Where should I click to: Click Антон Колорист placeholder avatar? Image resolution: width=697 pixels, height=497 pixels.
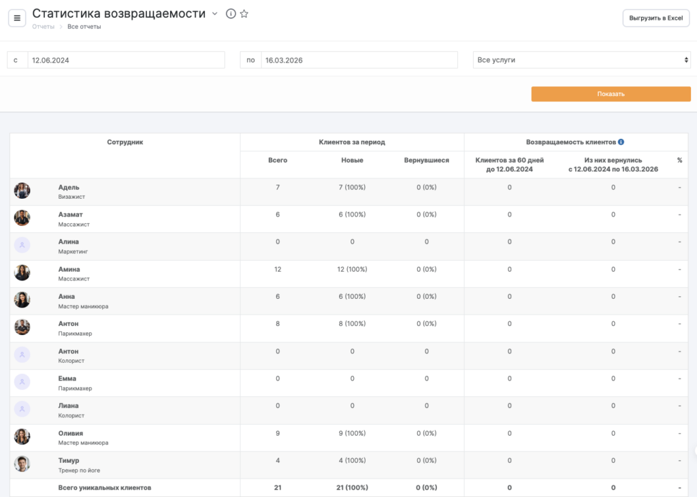22,355
